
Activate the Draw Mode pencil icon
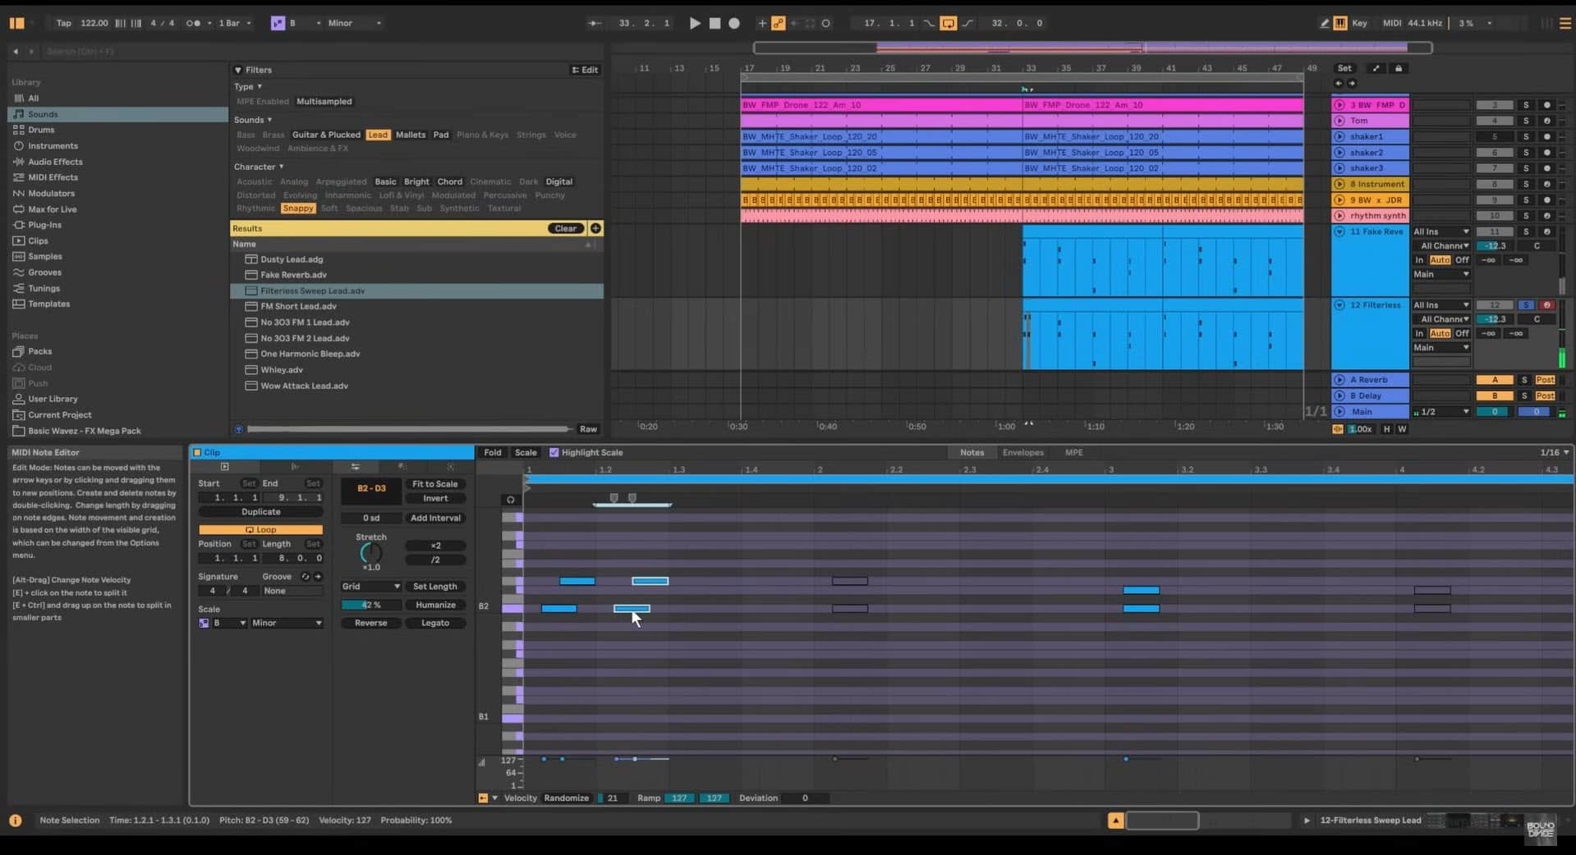(1323, 23)
